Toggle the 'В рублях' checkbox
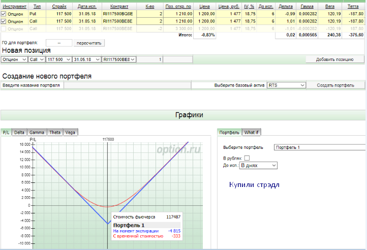Screen dimensions: 367x250 [247, 158]
